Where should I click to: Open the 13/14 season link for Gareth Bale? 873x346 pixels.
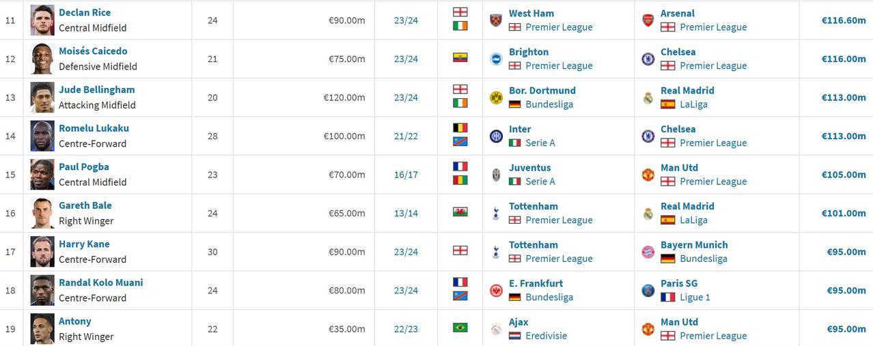coord(406,213)
